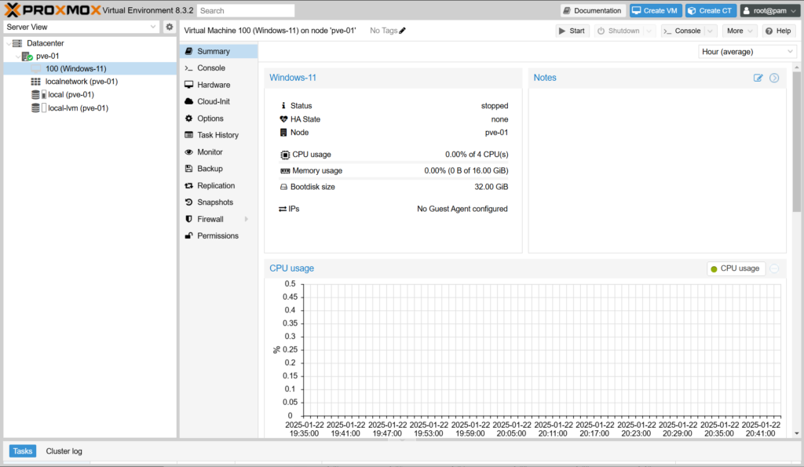Collapse the CPU usage chart panel

(774, 268)
